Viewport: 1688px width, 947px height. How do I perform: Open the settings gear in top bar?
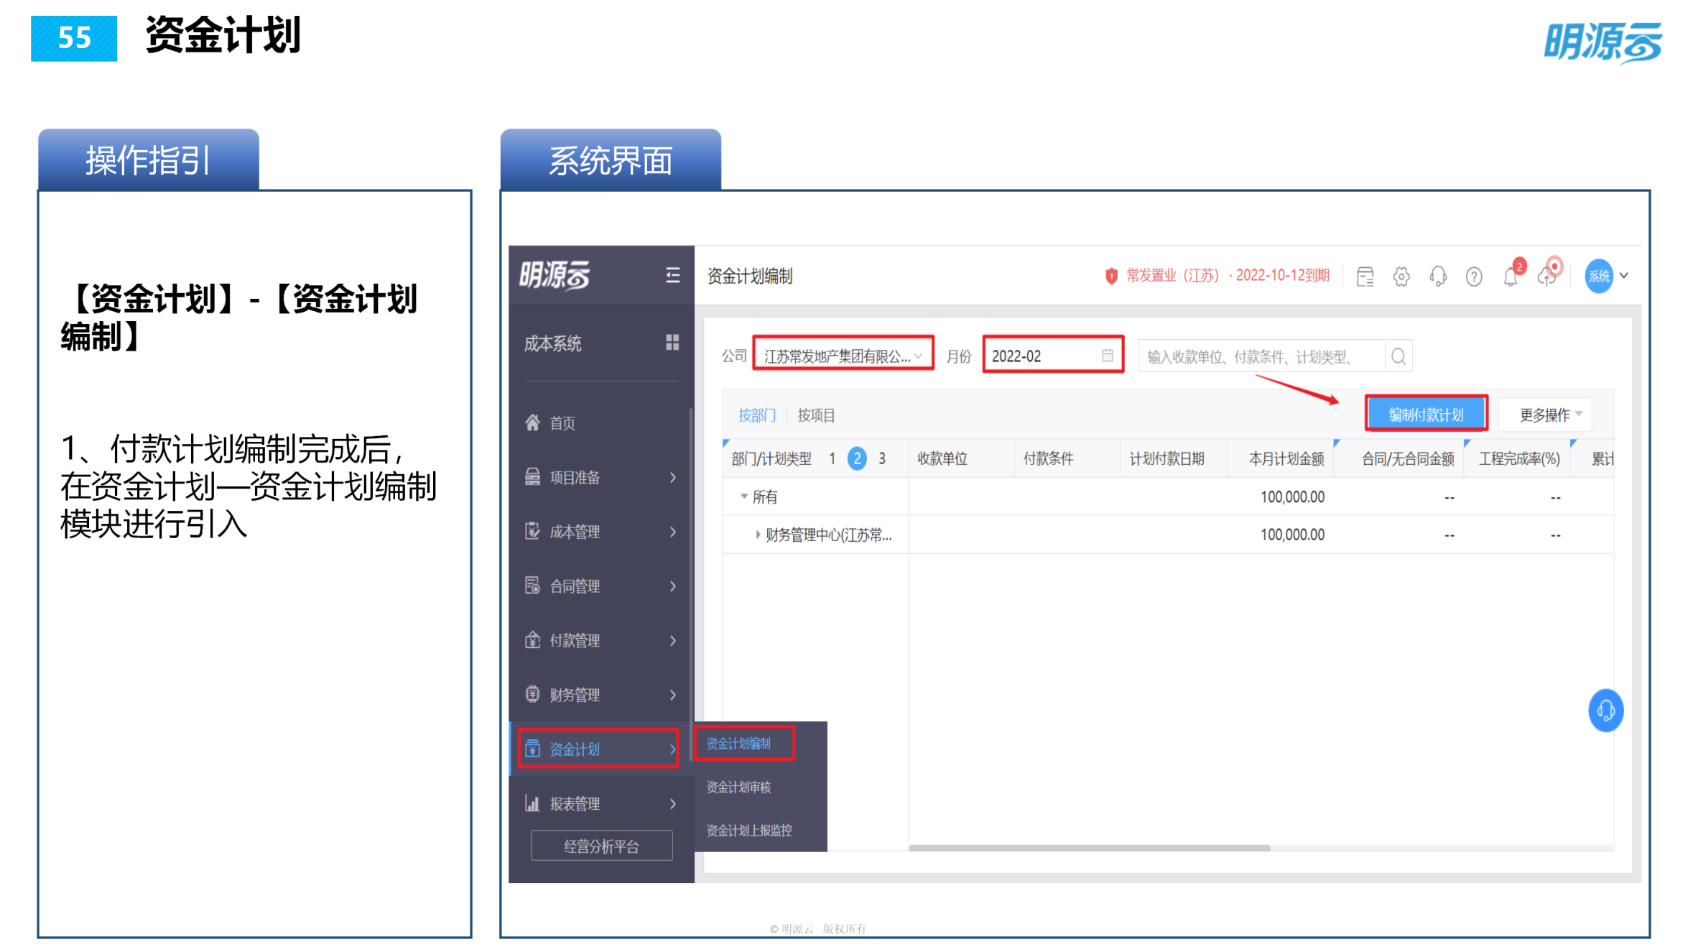click(1401, 276)
